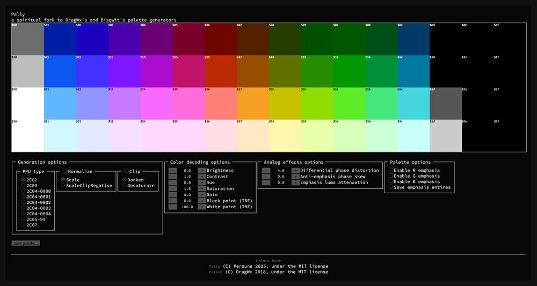Pick the 2C04-0002 PPU type
Image resolution: width=537 pixels, height=286 pixels.
pos(23,202)
